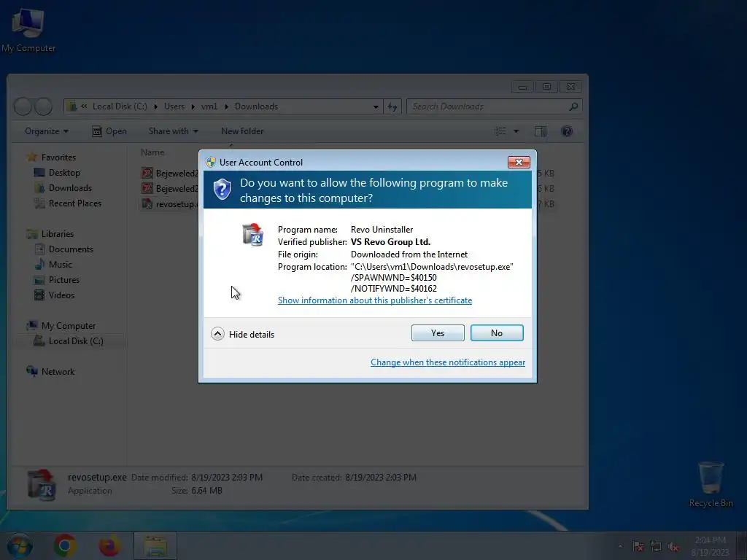Open the Documents library
The image size is (747, 560).
[x=71, y=249]
